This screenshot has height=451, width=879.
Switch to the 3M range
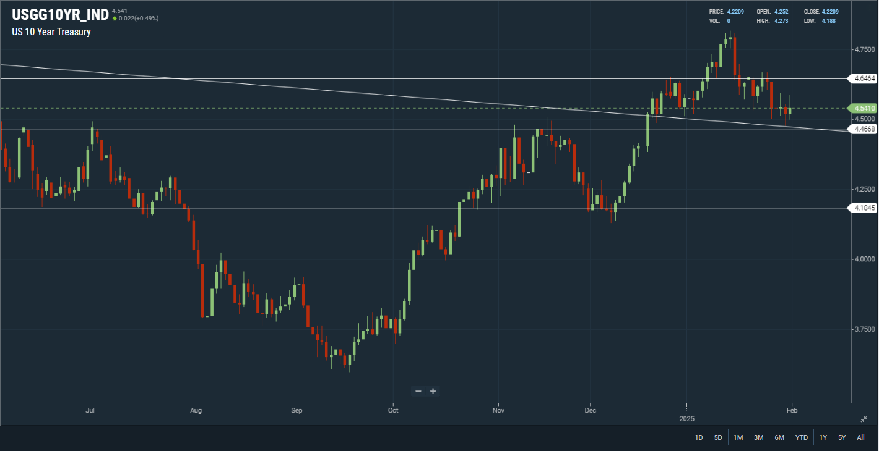758,437
